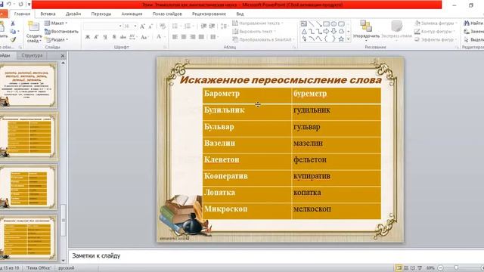Click the Format Painter brush icon
The width and height of the screenshot is (484, 272).
(x=13, y=40)
